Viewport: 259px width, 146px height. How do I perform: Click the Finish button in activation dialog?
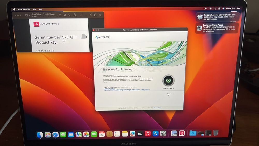click(169, 94)
